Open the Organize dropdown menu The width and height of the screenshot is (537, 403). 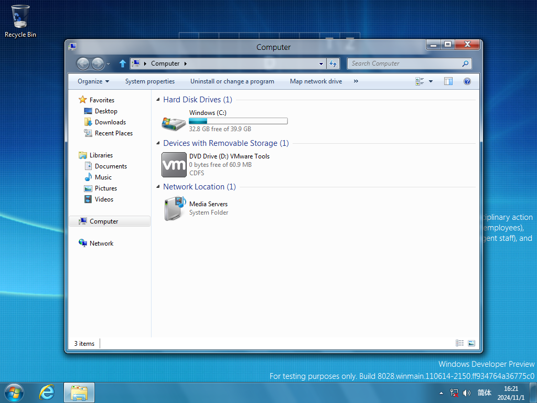point(93,81)
